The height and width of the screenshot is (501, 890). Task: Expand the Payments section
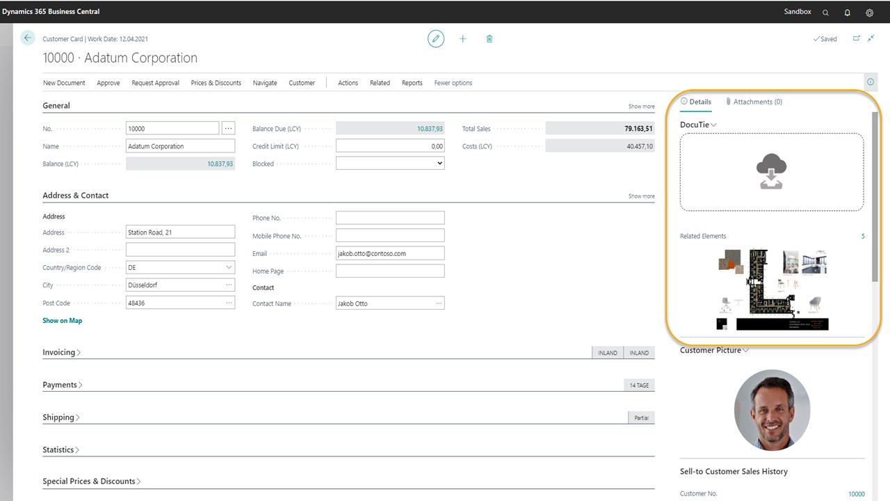tap(63, 385)
